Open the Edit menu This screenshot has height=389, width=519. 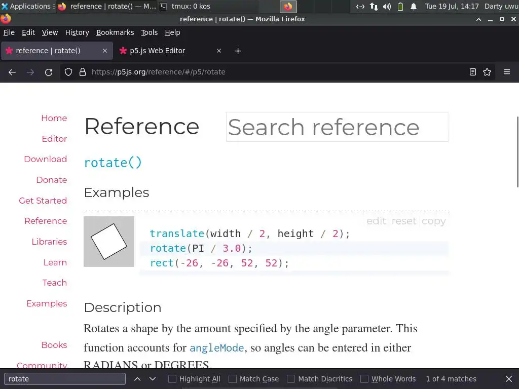(28, 32)
